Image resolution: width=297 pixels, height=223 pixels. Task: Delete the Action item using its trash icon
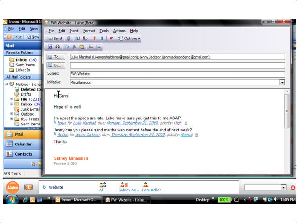tap(197, 135)
